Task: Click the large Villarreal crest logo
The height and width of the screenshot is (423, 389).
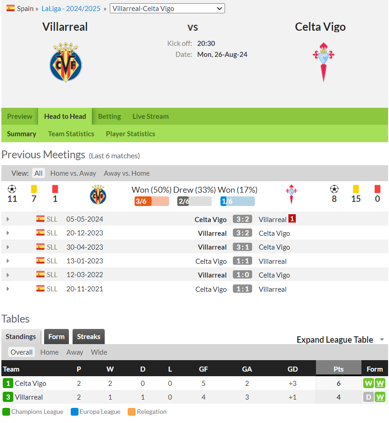Action: (66, 62)
